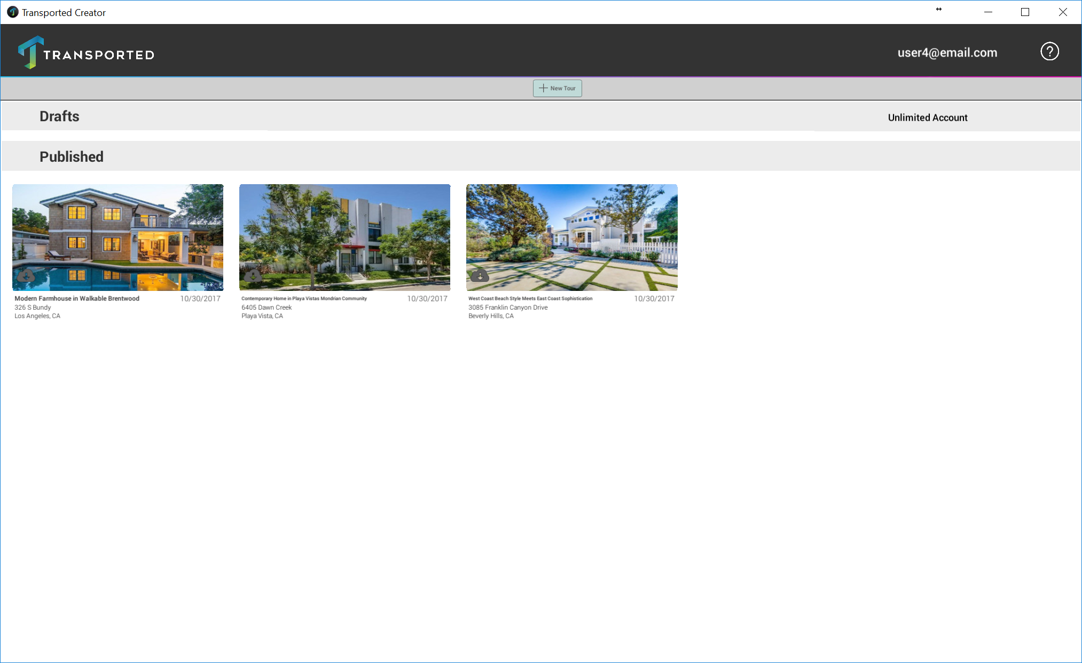Open user4@email.com account menu
The image size is (1082, 663).
click(x=947, y=53)
